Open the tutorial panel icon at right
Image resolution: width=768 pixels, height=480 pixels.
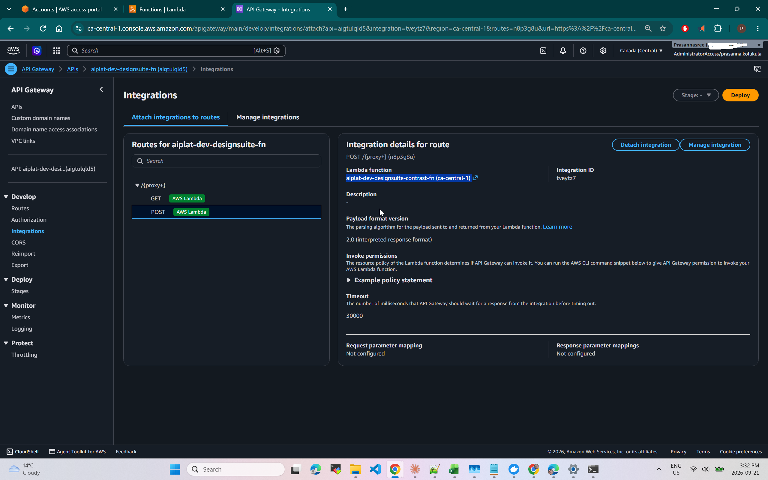(x=757, y=69)
